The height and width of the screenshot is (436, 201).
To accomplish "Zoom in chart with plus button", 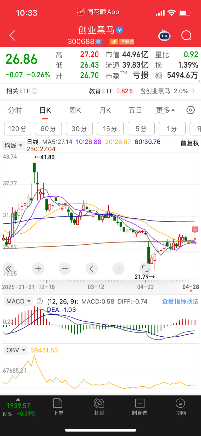I will pos(38,269).
